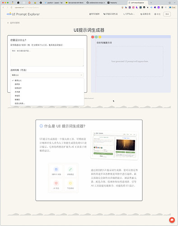Switch to the 'position - Layout' browser tab
This screenshot has width=178, height=226.
(x=54, y=3)
